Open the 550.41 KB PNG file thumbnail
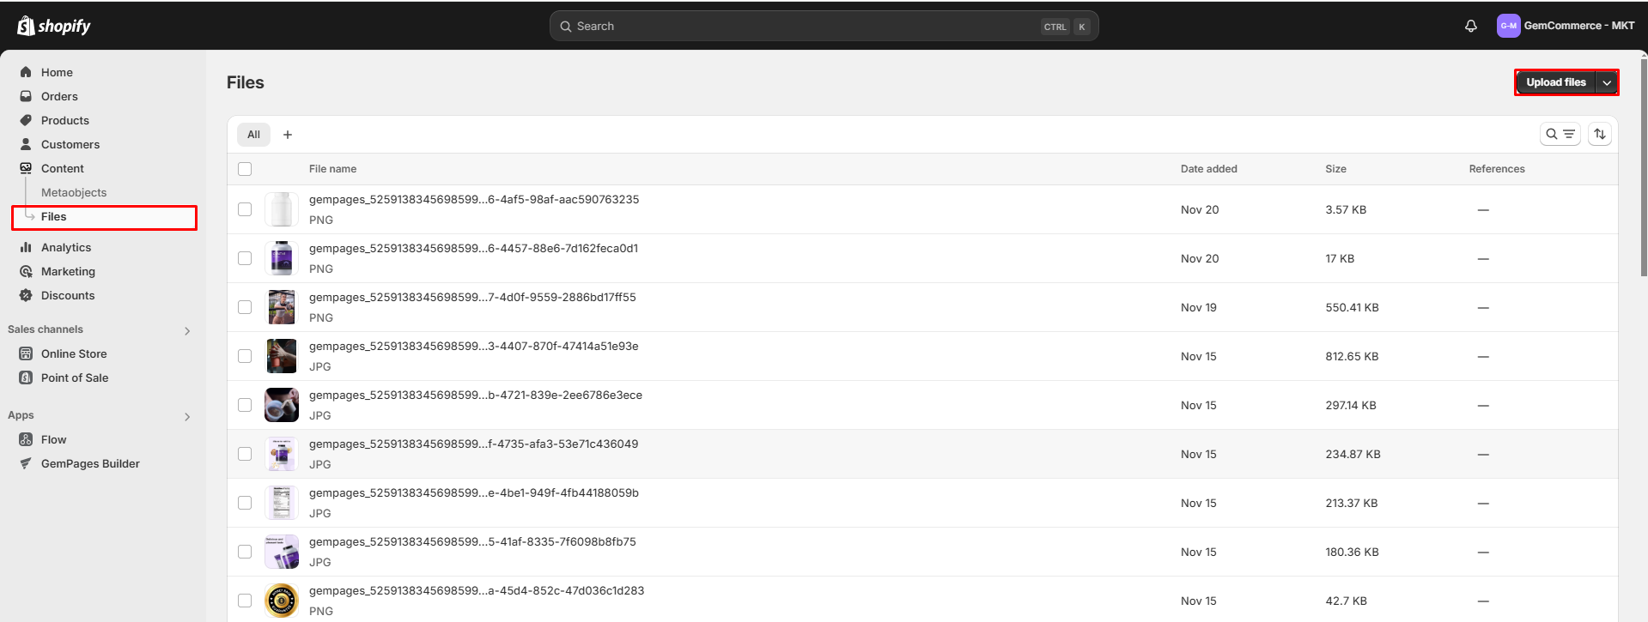Screen dimensions: 1648x622 click(x=282, y=307)
